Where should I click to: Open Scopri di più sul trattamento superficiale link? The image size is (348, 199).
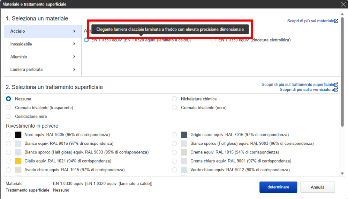pyautogui.click(x=298, y=85)
